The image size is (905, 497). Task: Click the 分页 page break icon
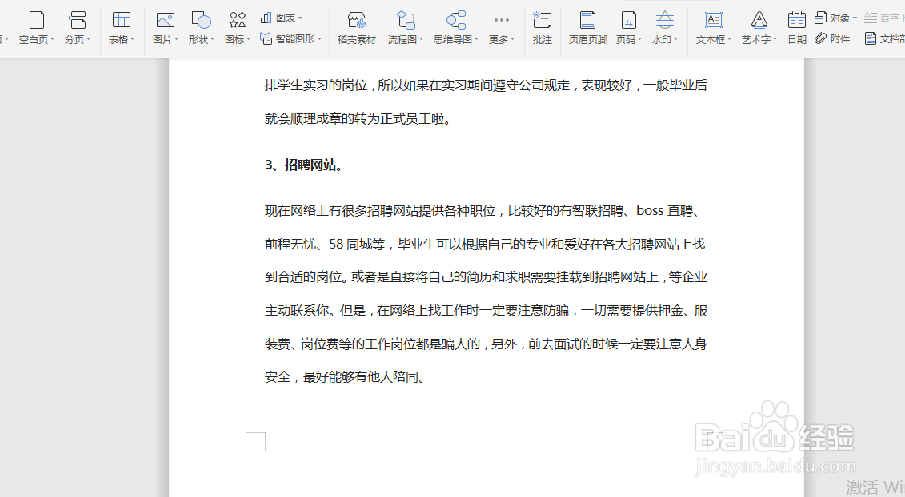pos(77,20)
